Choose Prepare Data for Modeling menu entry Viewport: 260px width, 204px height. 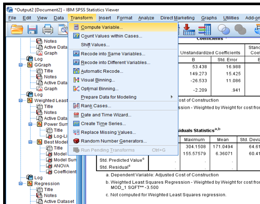(123, 97)
